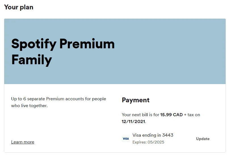Click the word Spotify in banner title

[34, 44]
